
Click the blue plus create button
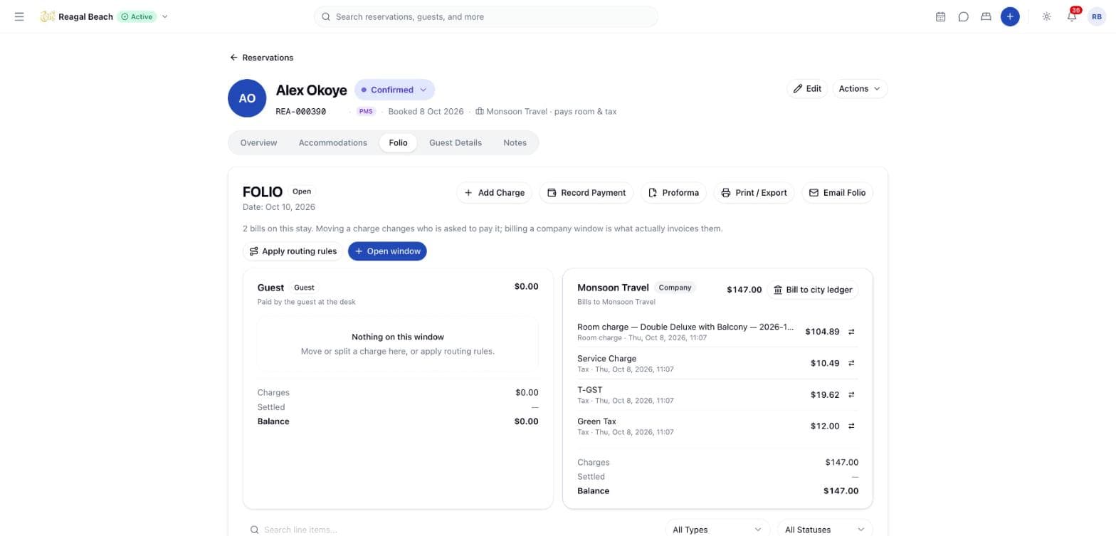coord(1010,16)
